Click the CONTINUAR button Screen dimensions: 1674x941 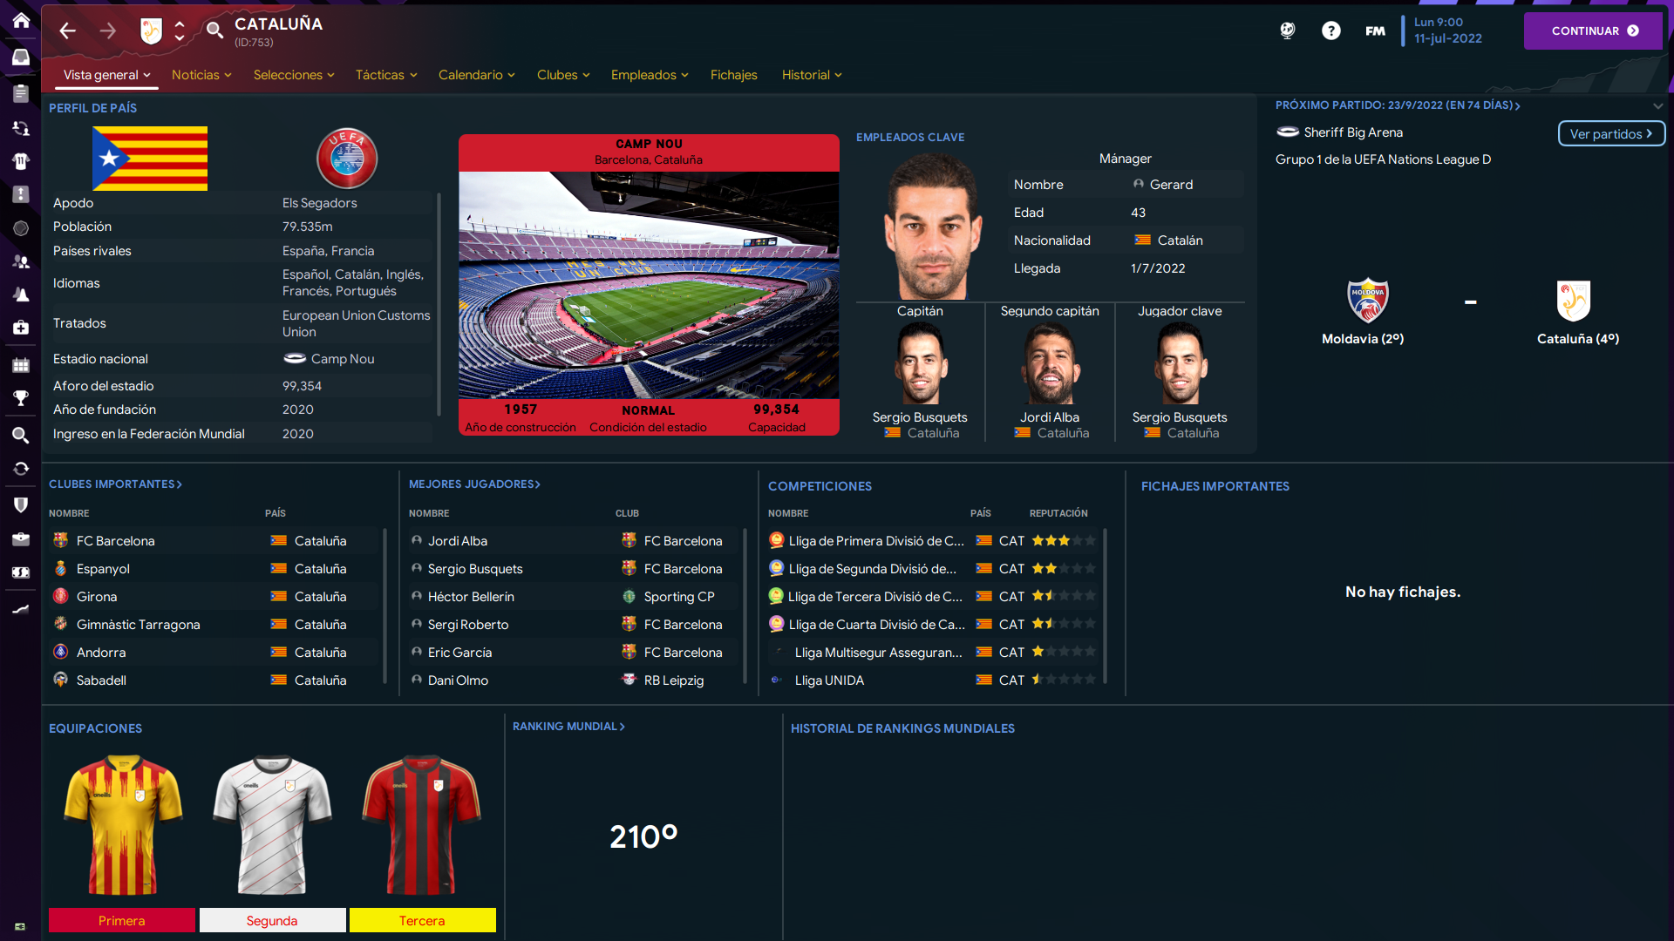[1593, 30]
